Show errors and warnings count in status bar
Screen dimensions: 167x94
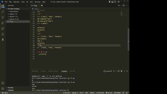(5, 93)
